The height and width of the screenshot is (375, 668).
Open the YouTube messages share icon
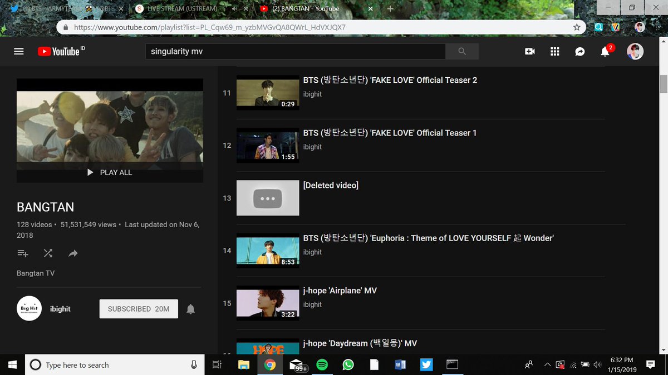pyautogui.click(x=579, y=51)
